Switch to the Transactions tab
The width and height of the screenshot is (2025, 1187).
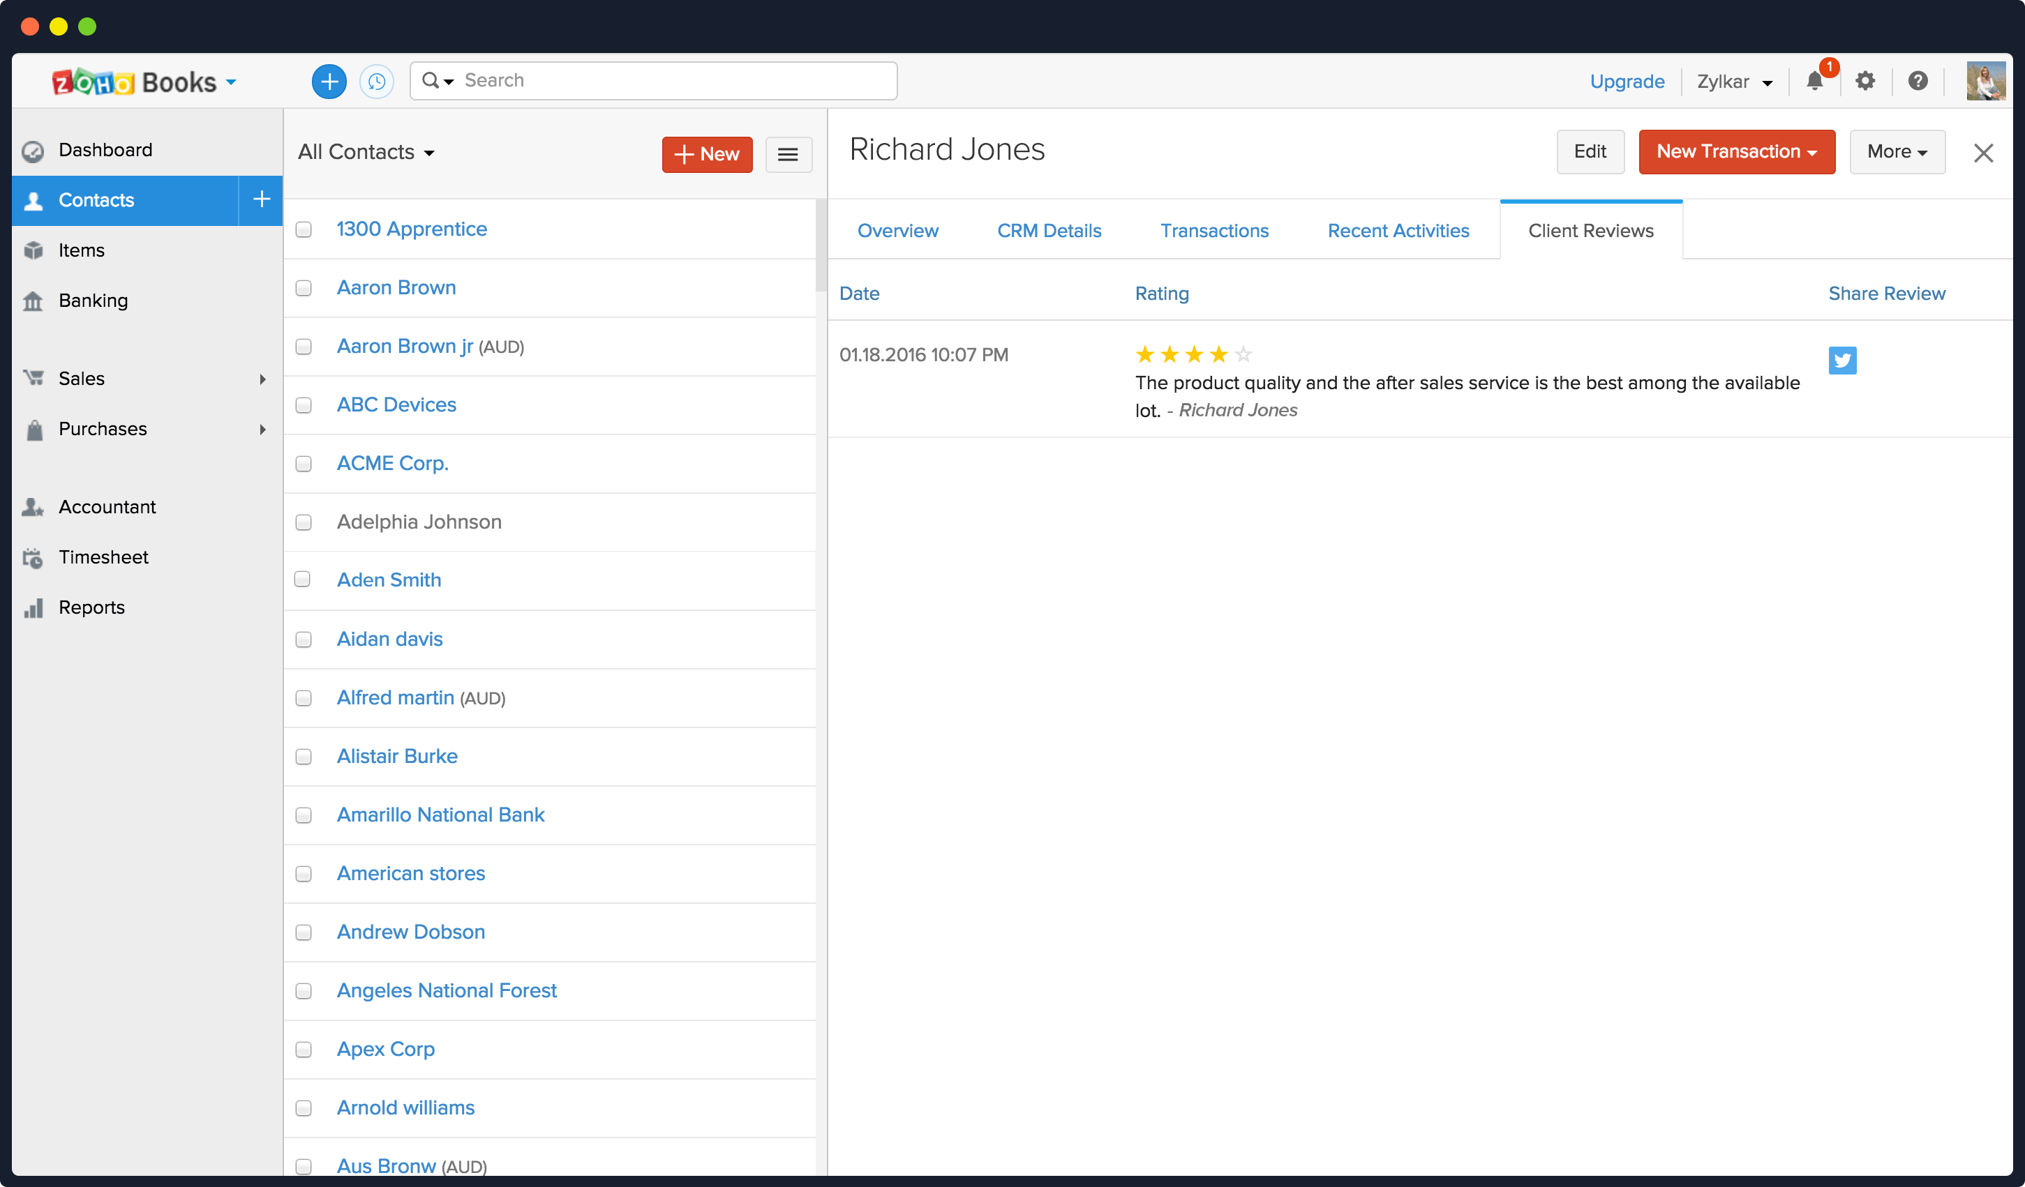point(1213,230)
